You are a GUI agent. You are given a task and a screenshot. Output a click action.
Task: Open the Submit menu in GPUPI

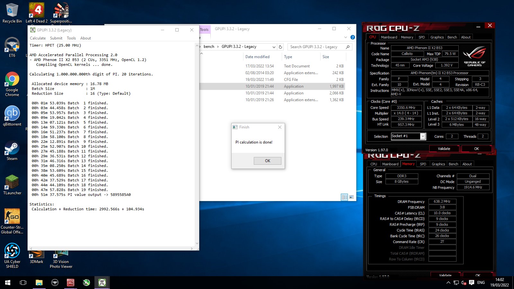coord(56,38)
